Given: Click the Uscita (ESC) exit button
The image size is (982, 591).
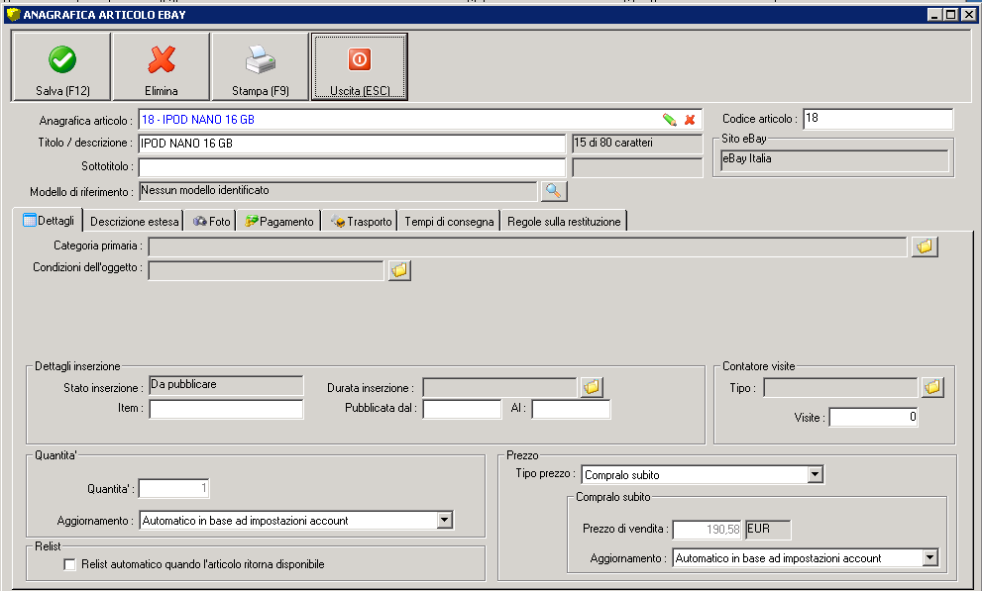Looking at the screenshot, I should tap(360, 66).
